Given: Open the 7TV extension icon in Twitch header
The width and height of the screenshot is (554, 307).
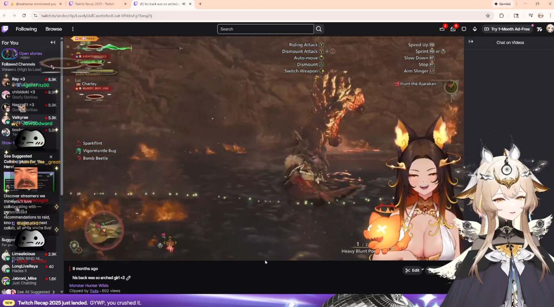Looking at the screenshot, I should [x=540, y=29].
